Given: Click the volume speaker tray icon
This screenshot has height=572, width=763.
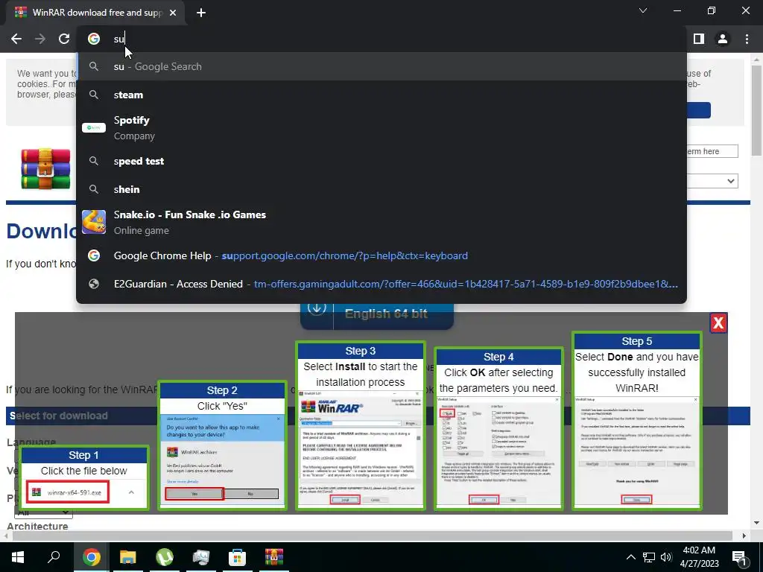Looking at the screenshot, I should tap(666, 557).
